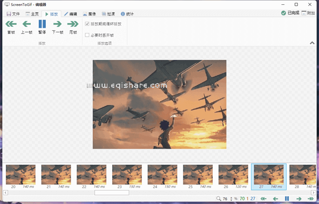The width and height of the screenshot is (319, 204).
Task: Select the 播放 (Playback) ribbon tab
Action: tap(52, 14)
